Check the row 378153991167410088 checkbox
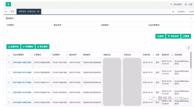The image size is (194, 109). pyautogui.click(x=9, y=73)
